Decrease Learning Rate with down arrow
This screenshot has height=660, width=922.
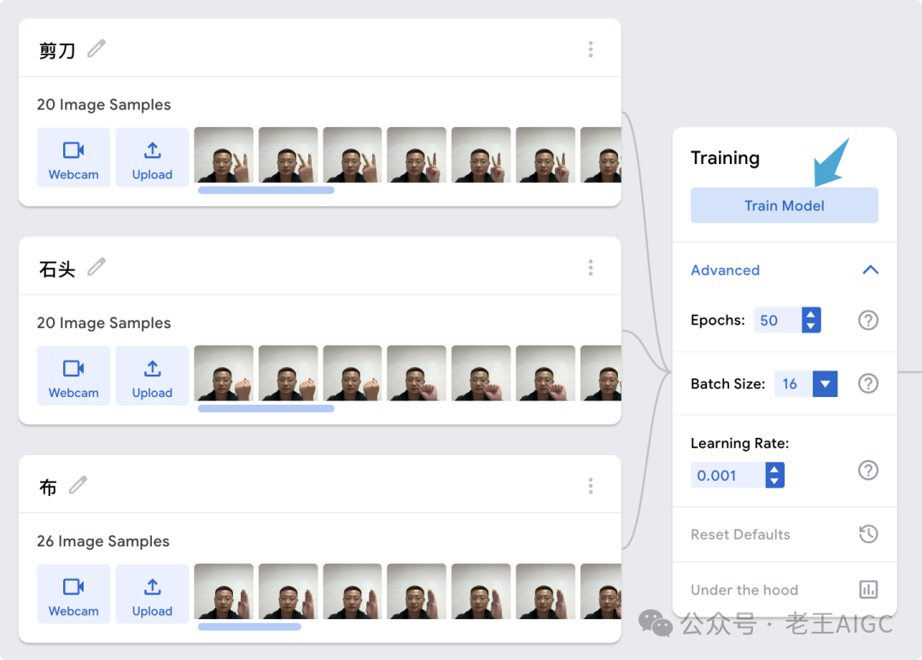(x=774, y=482)
